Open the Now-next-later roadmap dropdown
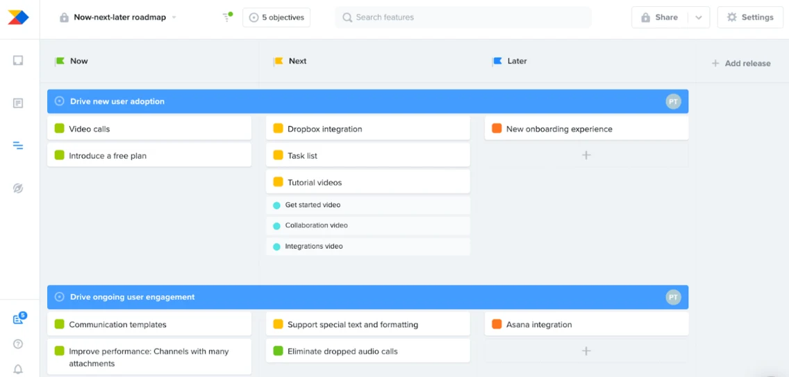Image resolution: width=789 pixels, height=377 pixels. click(174, 17)
